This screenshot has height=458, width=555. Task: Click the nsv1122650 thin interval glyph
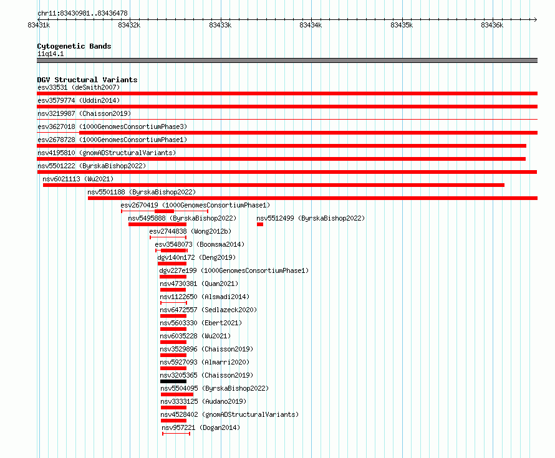[x=173, y=303]
